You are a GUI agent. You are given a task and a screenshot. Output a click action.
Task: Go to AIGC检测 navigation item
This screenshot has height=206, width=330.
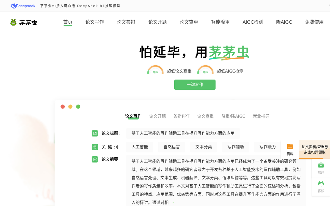pos(253,22)
